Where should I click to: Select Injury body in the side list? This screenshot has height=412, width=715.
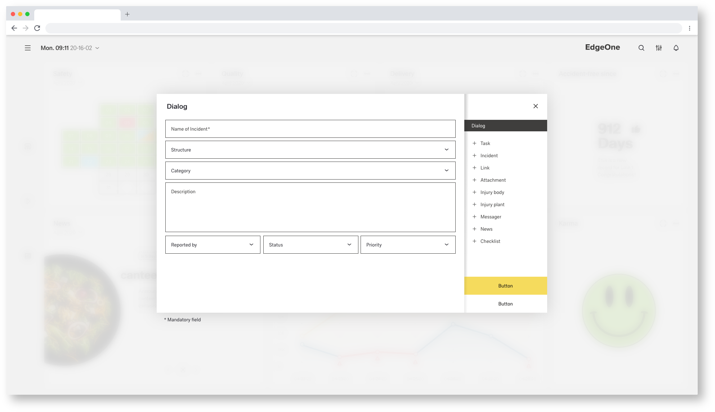[x=492, y=192]
